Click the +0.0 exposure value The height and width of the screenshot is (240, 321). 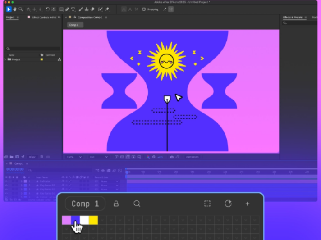point(160,157)
